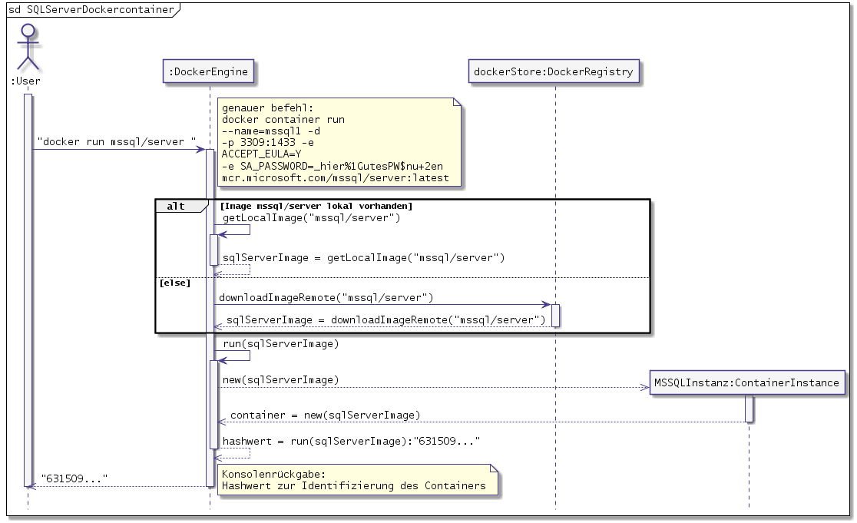
Task: Select the "docker run mssql/server " message label
Action: click(x=117, y=141)
